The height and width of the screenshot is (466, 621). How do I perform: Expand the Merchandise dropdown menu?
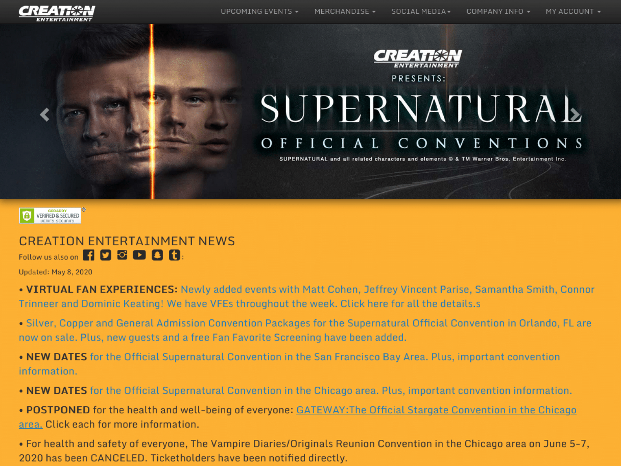click(345, 12)
